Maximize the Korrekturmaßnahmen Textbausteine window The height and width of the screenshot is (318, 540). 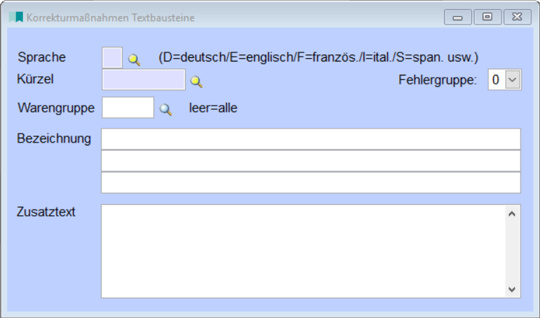coord(487,17)
